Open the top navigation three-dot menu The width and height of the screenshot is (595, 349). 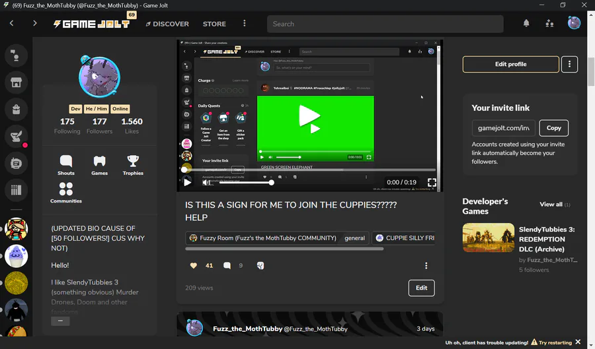point(245,24)
